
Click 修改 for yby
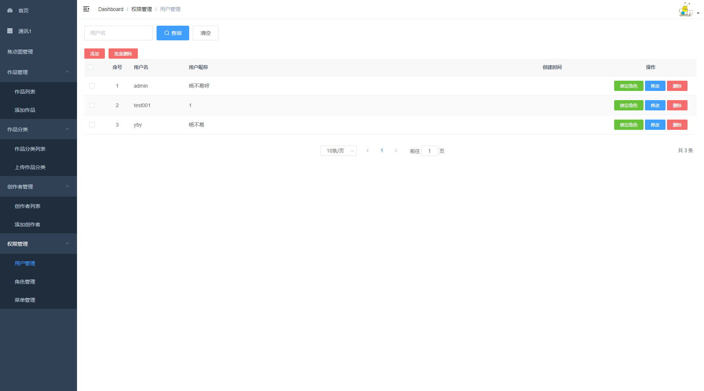655,125
